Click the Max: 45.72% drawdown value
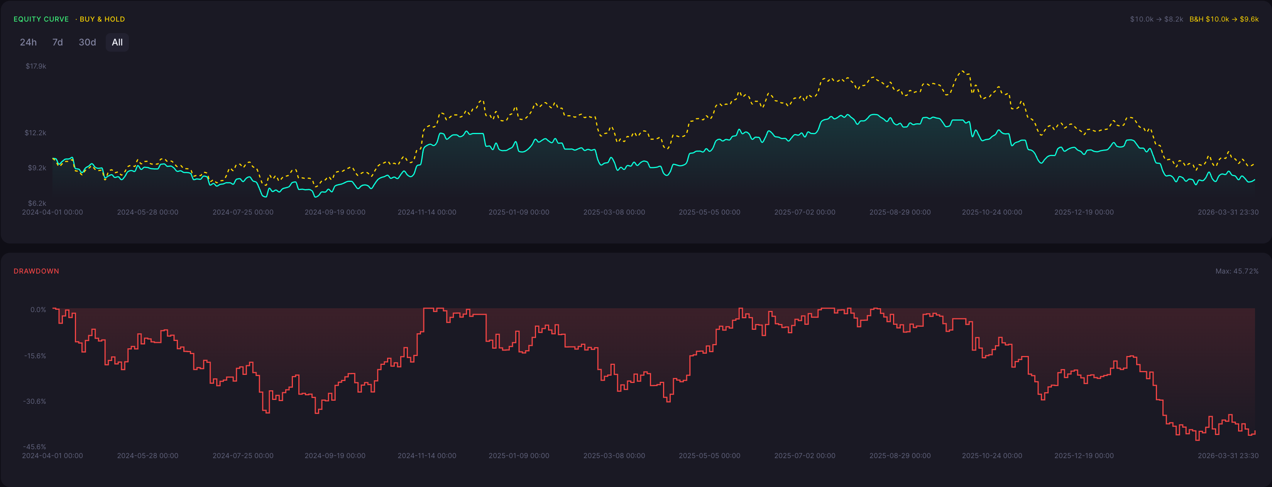1272x487 pixels. point(1236,271)
